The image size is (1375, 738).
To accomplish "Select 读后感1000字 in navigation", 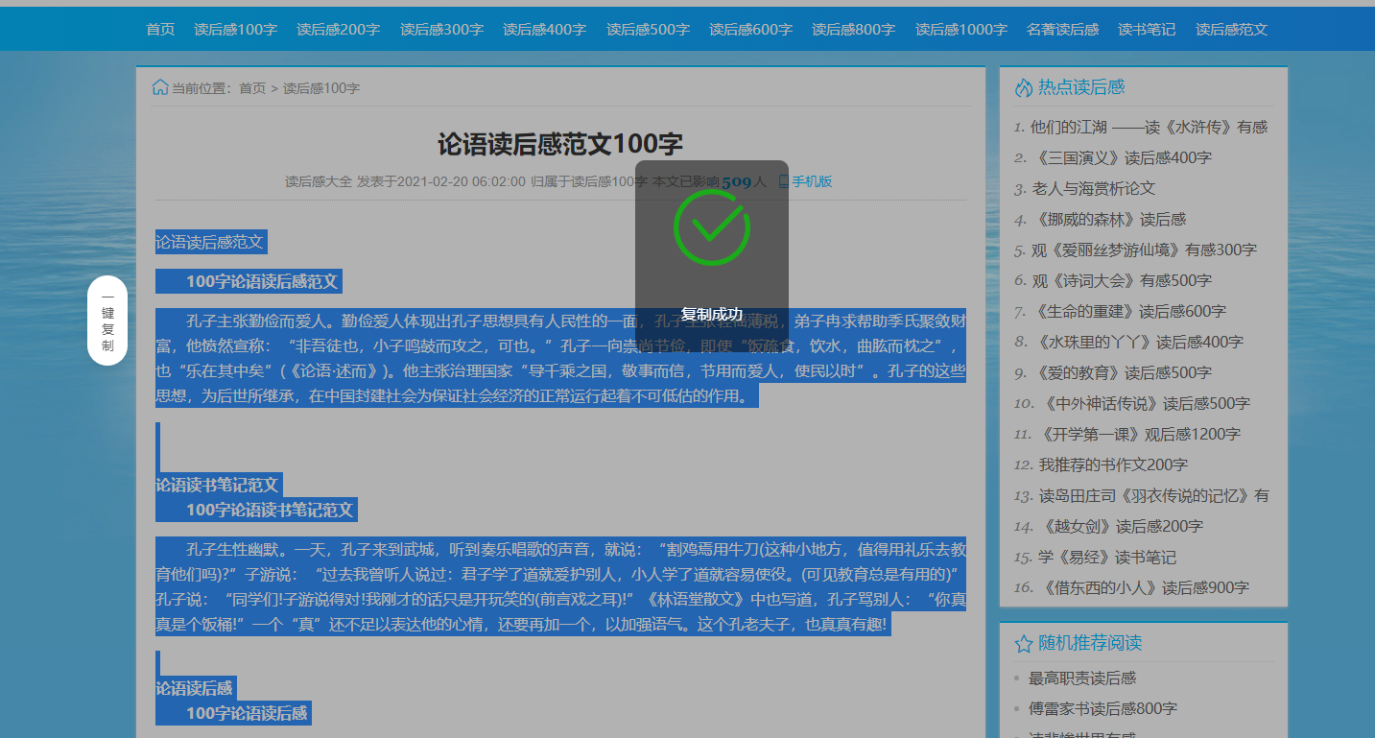I will click(x=961, y=30).
